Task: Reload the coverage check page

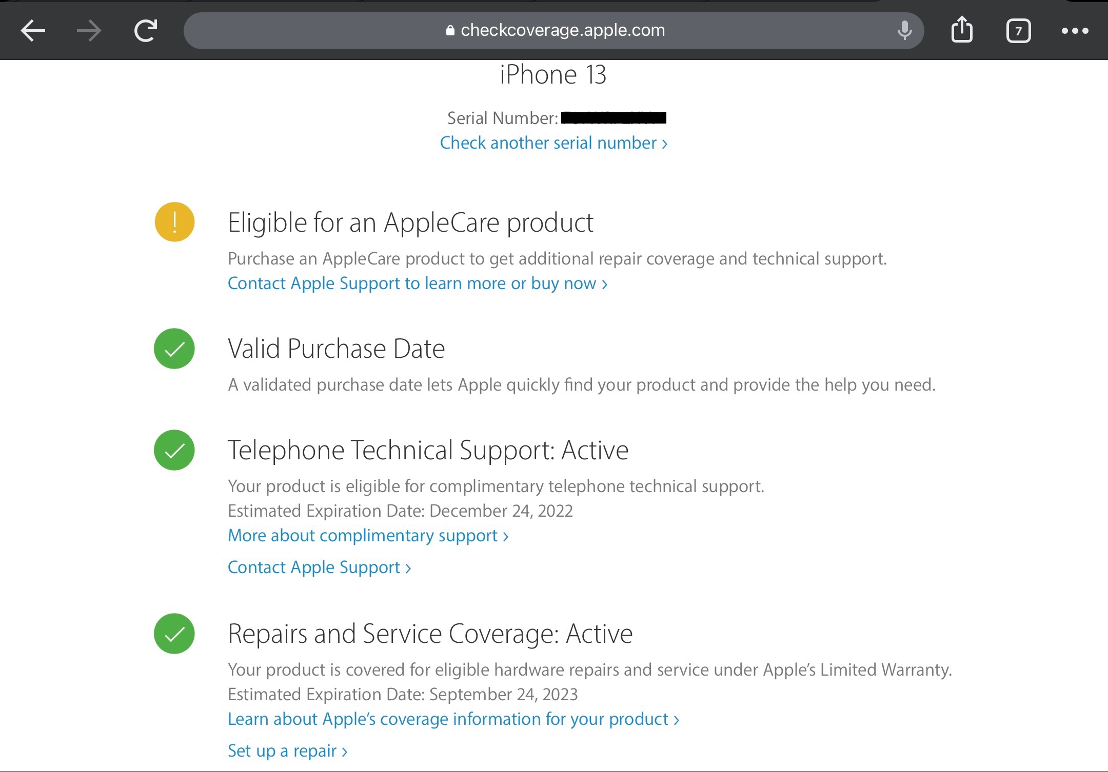Action: tap(145, 30)
